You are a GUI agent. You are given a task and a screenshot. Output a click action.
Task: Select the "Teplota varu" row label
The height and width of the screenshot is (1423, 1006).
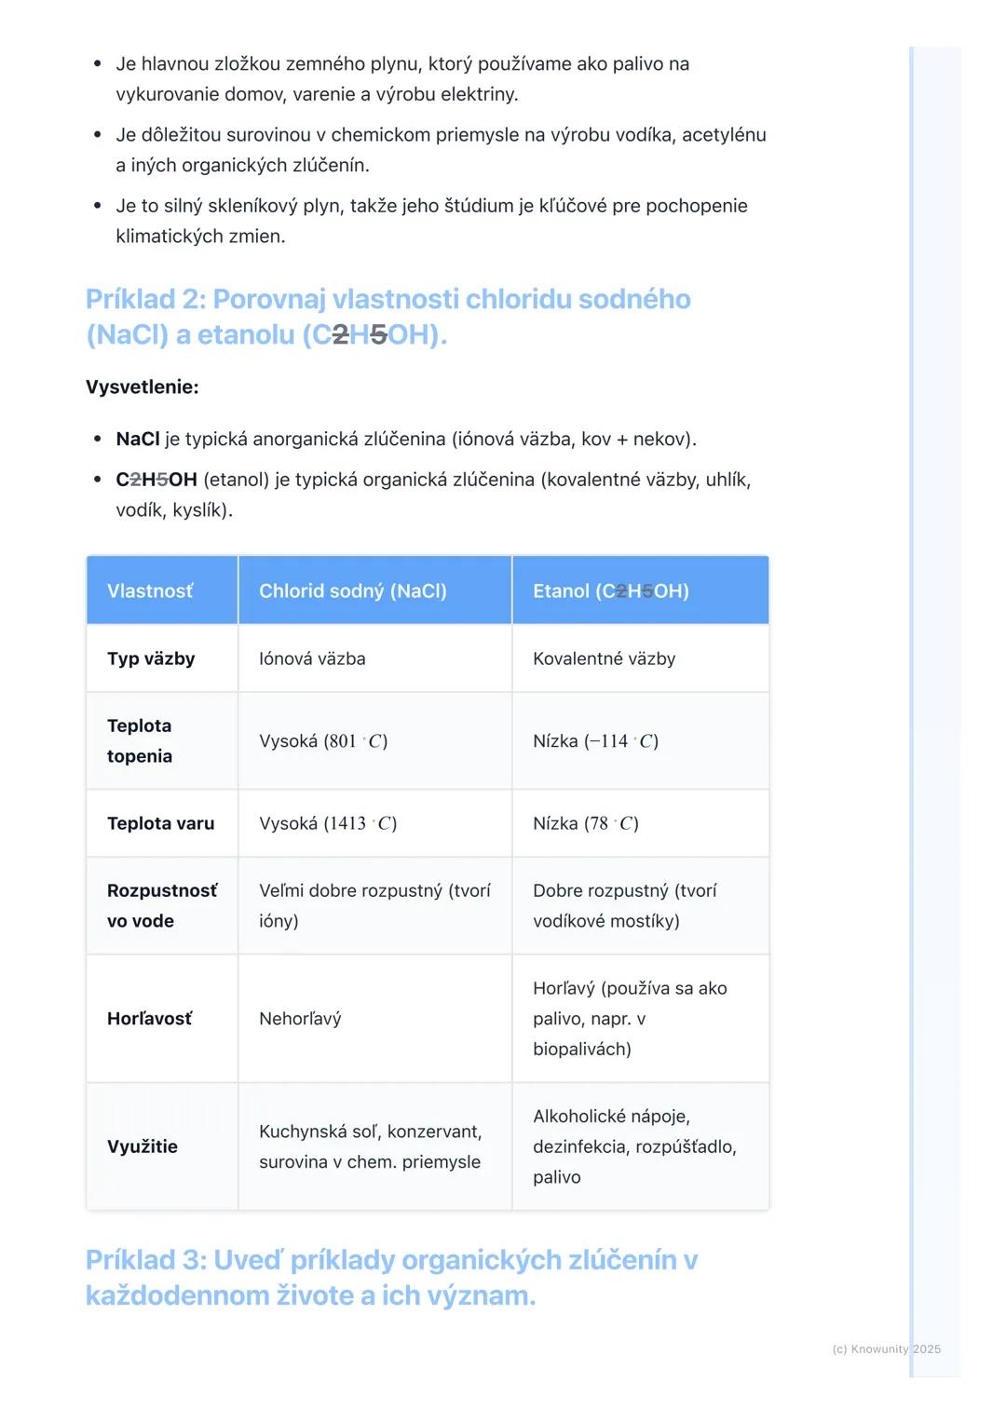point(160,823)
